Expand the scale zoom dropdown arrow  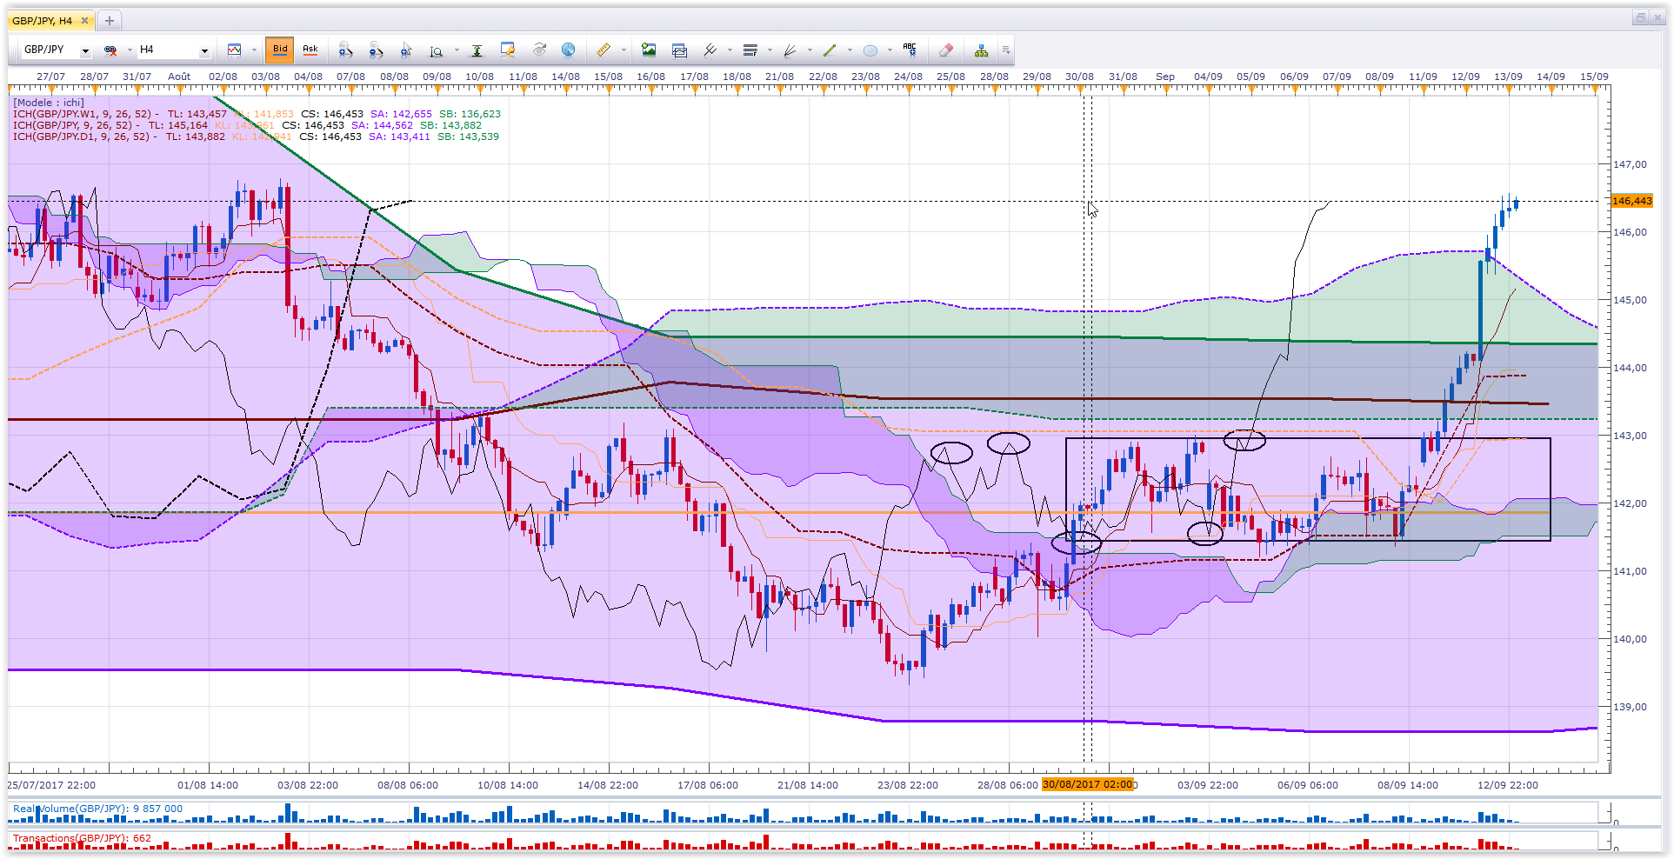(x=457, y=50)
